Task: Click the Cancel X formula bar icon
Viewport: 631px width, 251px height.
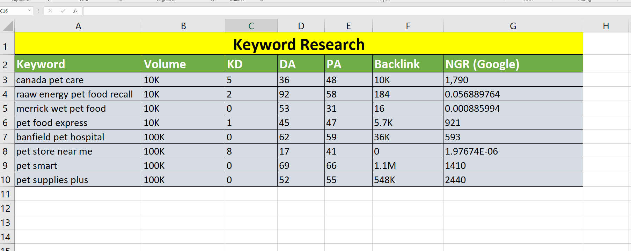Action: point(50,11)
